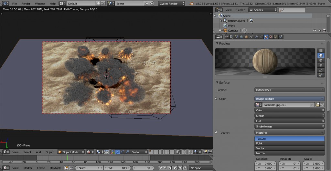The width and height of the screenshot is (331, 171).
Task: Expand the RenderLayers tree node
Action: tap(221, 21)
